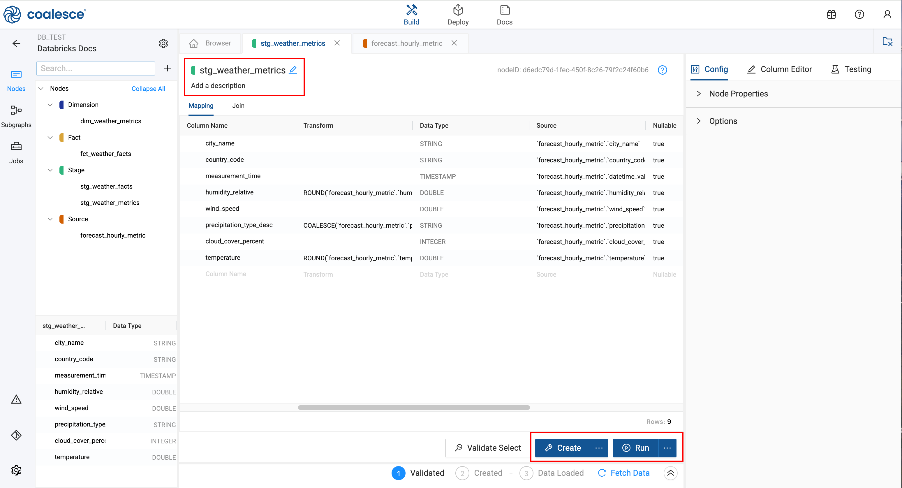Click the Created step indicator
Viewport: 902px width, 488px height.
479,473
